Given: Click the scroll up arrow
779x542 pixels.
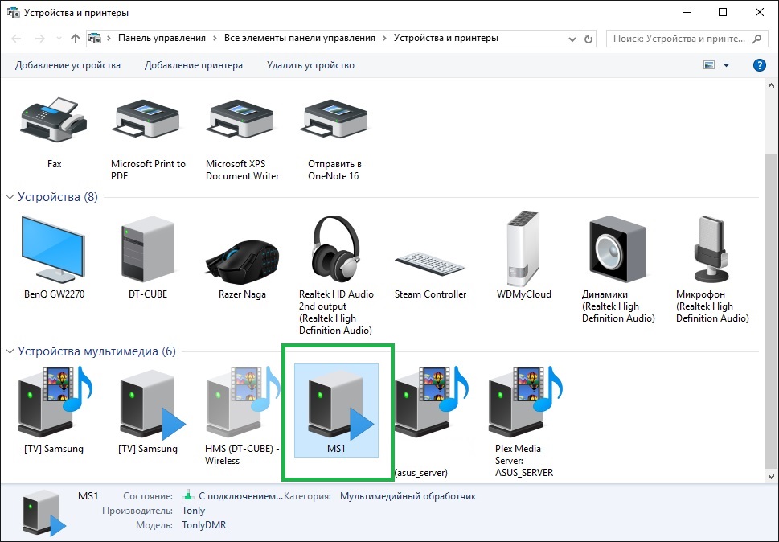Looking at the screenshot, I should pyautogui.click(x=771, y=85).
